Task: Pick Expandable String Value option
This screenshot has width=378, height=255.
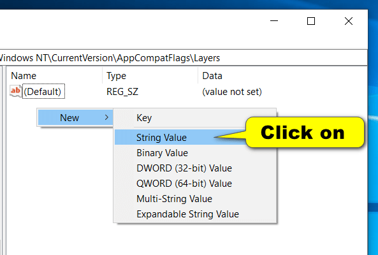Action: click(x=187, y=214)
